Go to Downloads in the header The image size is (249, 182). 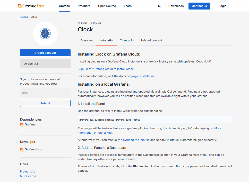pyautogui.click(x=176, y=6)
